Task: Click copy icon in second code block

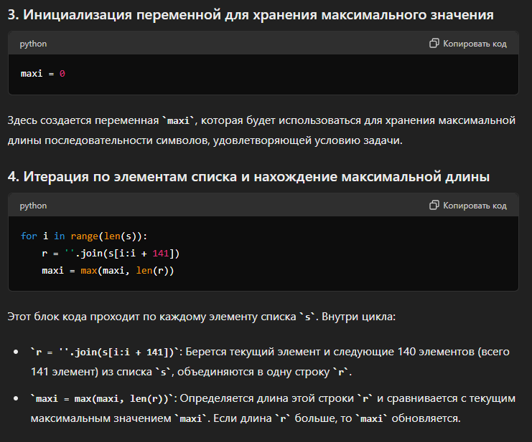Action: (x=434, y=205)
